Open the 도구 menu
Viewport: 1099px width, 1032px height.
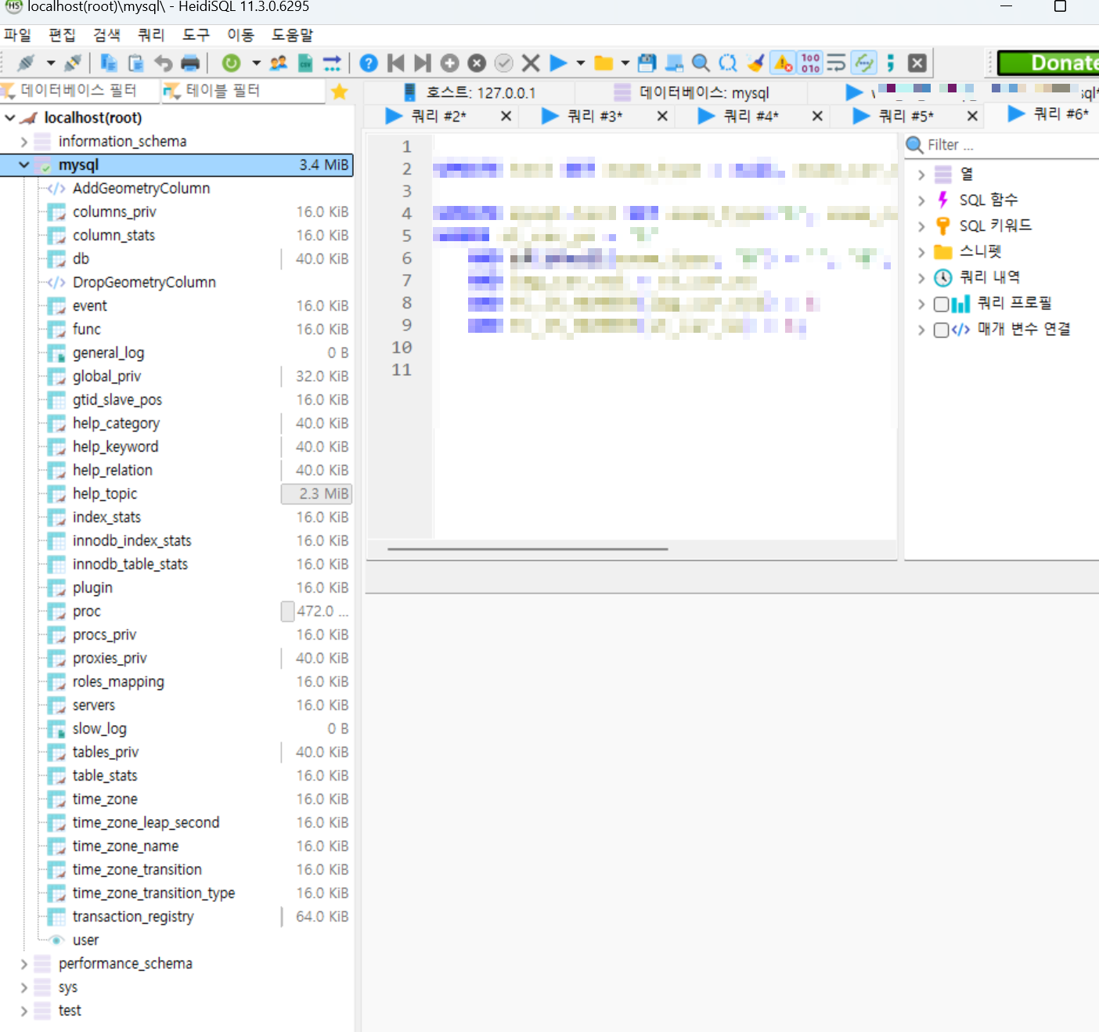coord(196,35)
